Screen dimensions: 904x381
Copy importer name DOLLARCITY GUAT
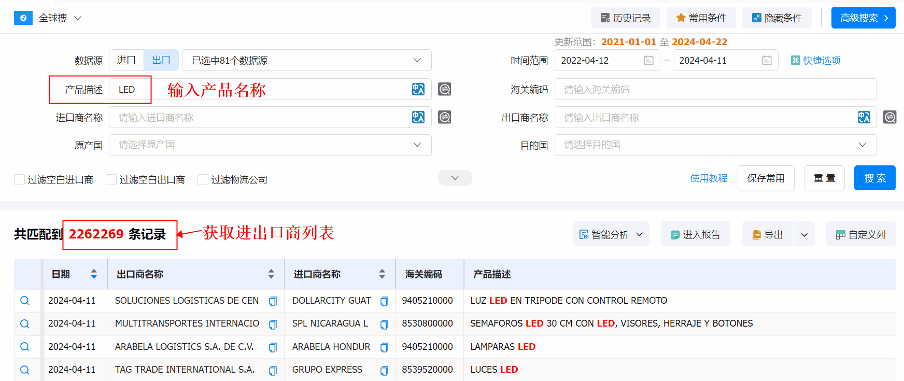[384, 301]
